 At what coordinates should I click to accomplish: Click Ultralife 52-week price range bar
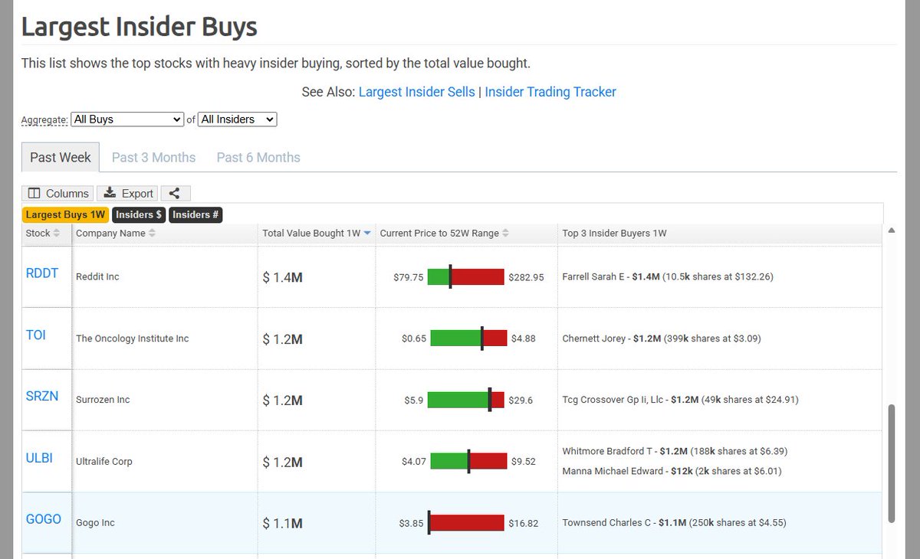pos(468,461)
